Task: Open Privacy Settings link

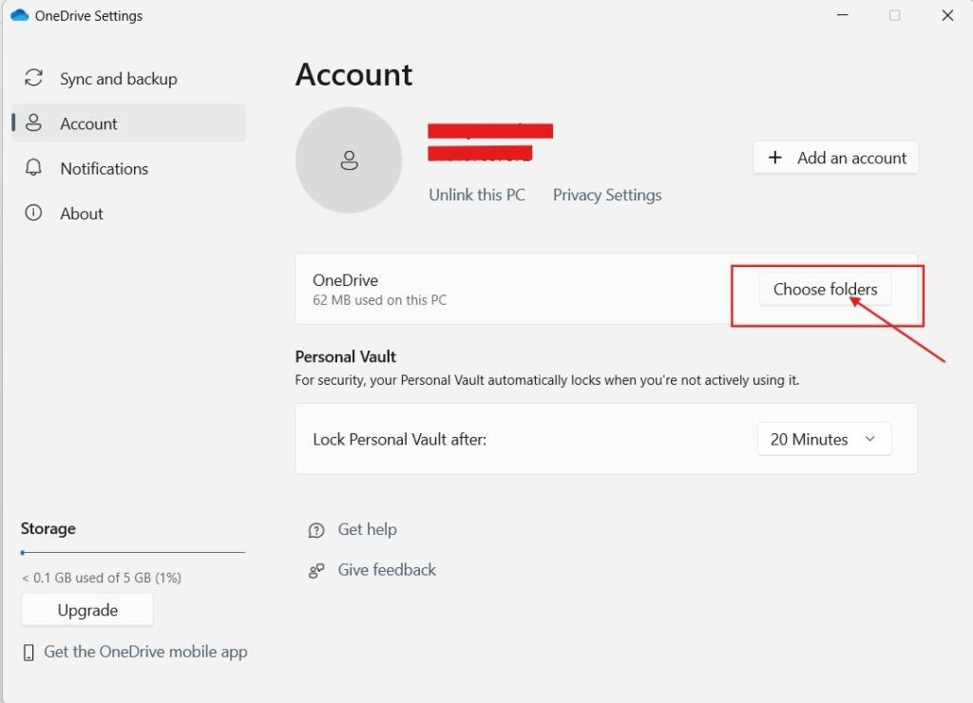Action: tap(607, 195)
